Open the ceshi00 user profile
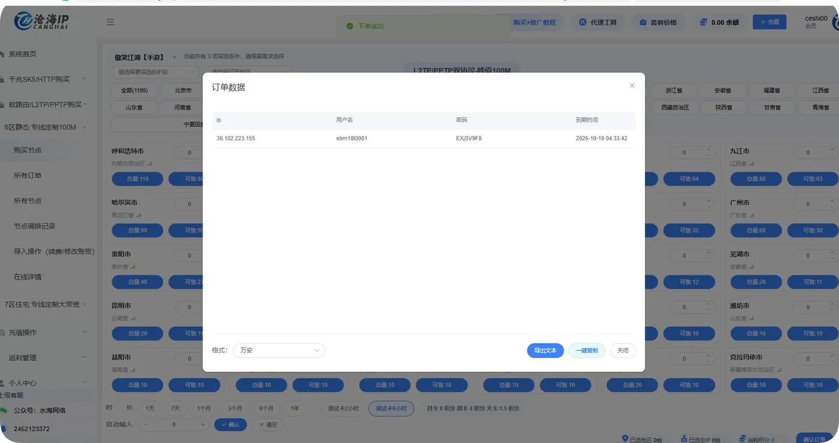839x443 pixels. [816, 22]
